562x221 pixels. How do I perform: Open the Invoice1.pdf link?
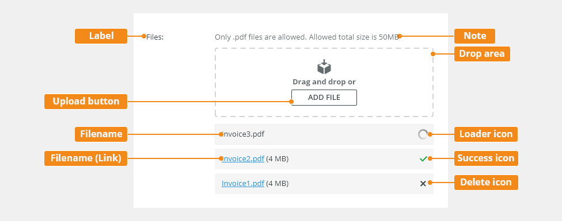[243, 184]
